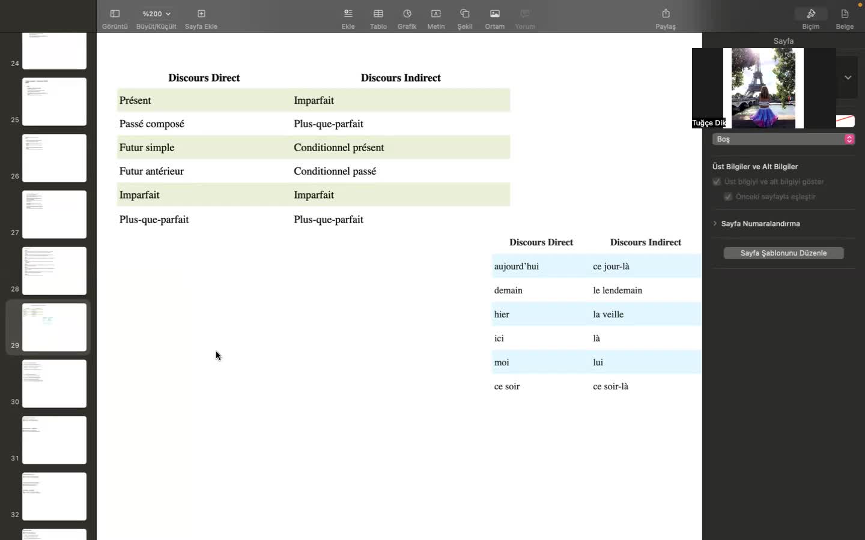Select the Conditionnel présent cell
The image size is (865, 540).
(x=401, y=148)
